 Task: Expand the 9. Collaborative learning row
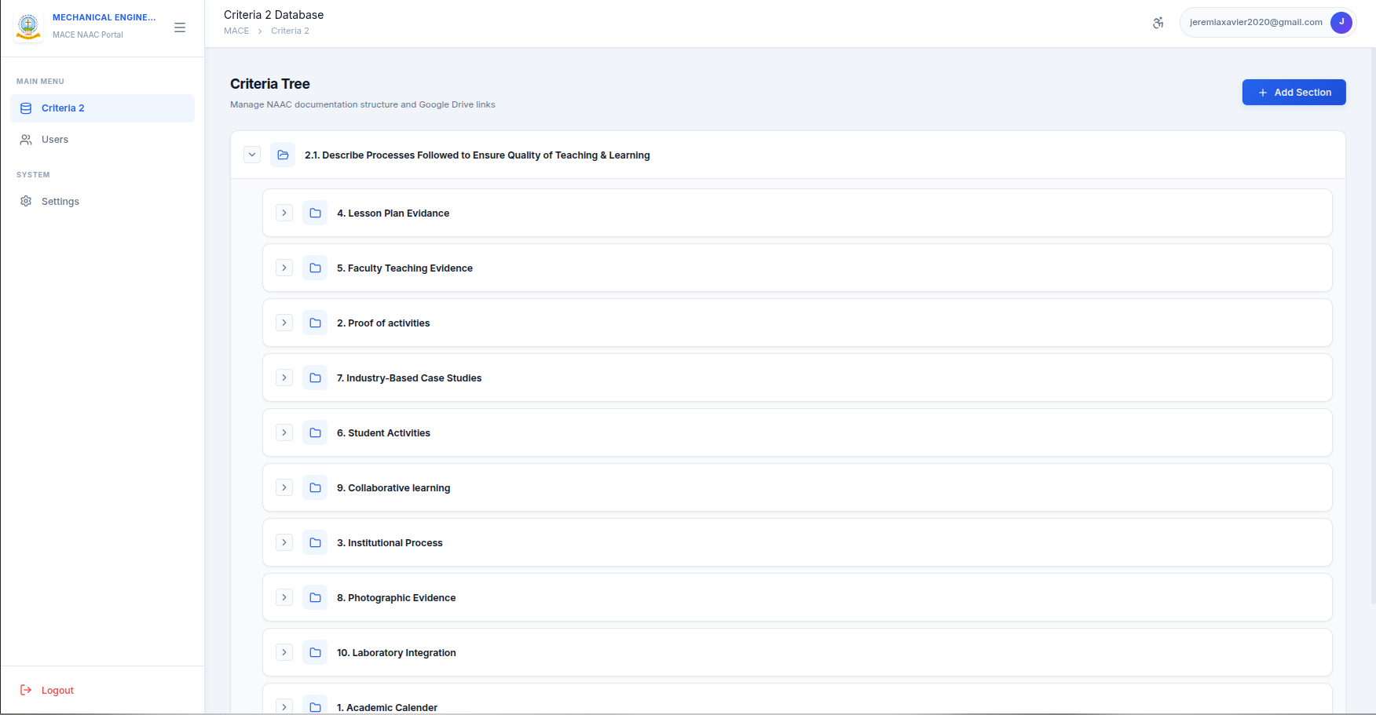pyautogui.click(x=284, y=487)
